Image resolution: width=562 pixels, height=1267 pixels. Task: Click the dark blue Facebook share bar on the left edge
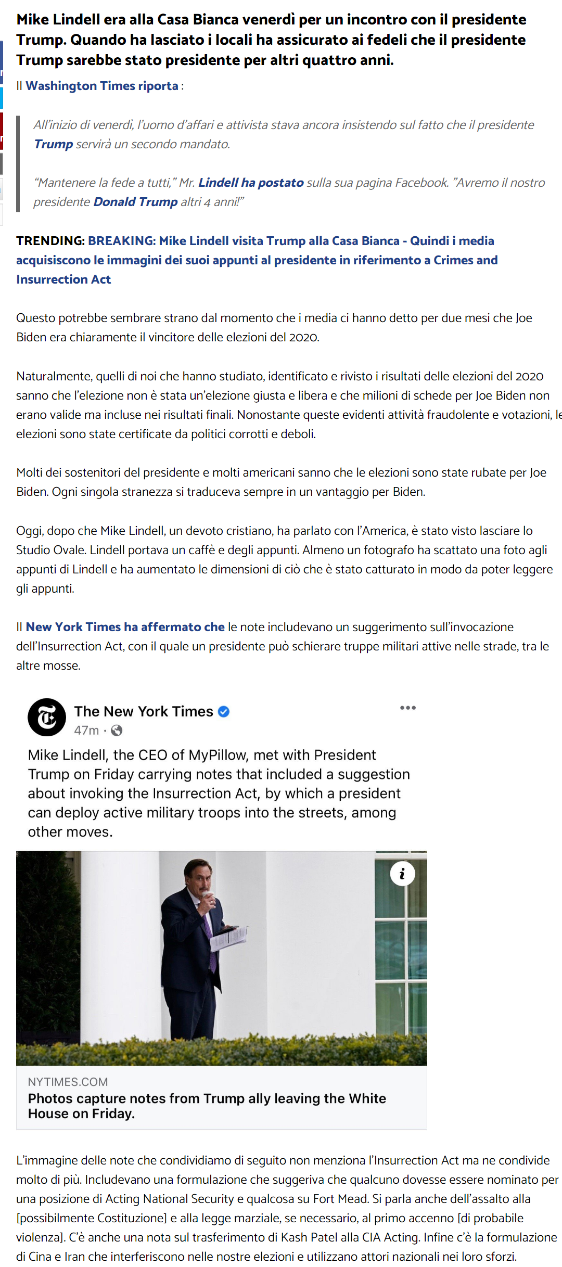click(2, 62)
